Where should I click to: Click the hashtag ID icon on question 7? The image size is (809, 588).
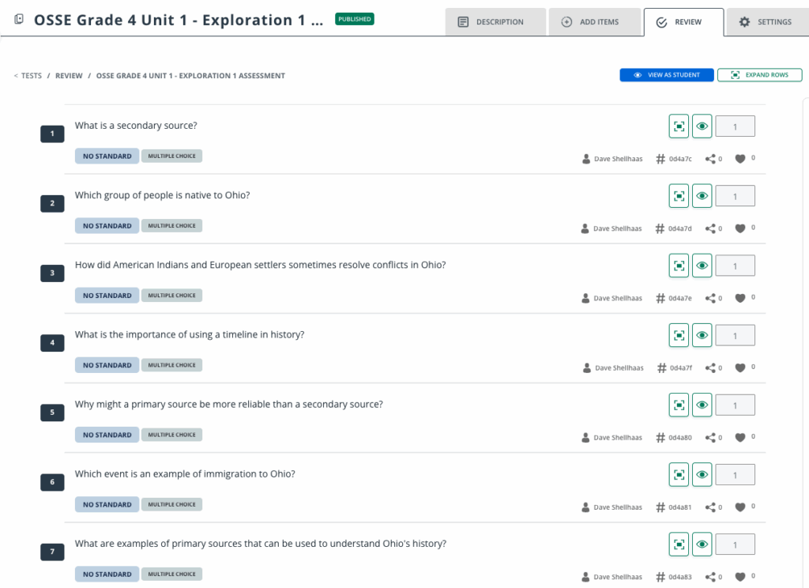click(x=660, y=577)
